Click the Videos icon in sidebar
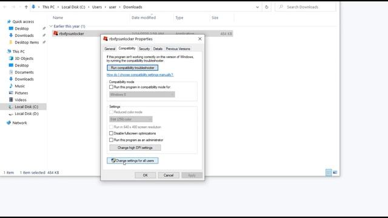This screenshot has width=388, height=218. click(11, 100)
